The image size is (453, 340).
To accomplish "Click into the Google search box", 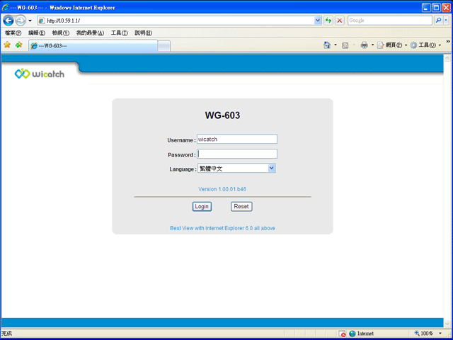I will pos(390,21).
